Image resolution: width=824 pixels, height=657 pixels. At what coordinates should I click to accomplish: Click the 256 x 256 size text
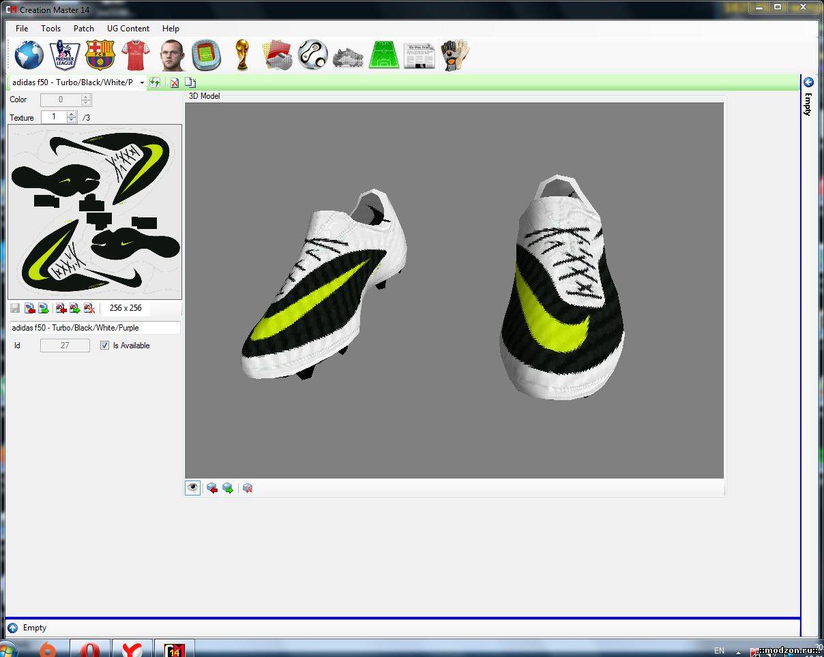point(126,308)
